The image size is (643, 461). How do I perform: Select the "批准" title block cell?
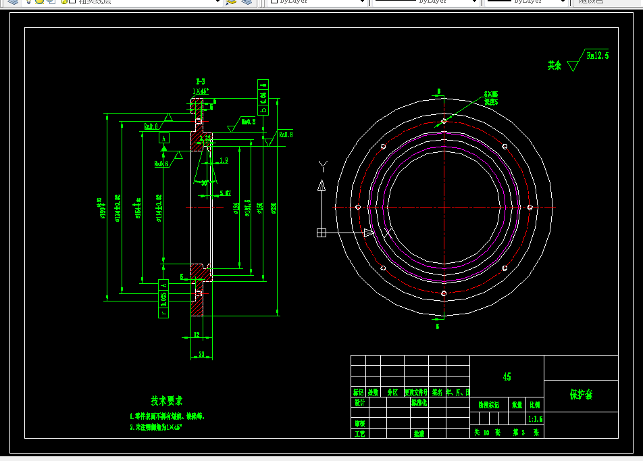419,433
